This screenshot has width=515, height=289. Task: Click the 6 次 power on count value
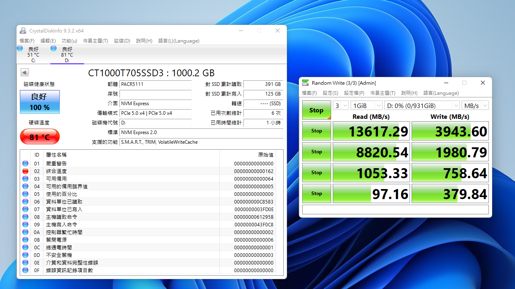pyautogui.click(x=263, y=113)
